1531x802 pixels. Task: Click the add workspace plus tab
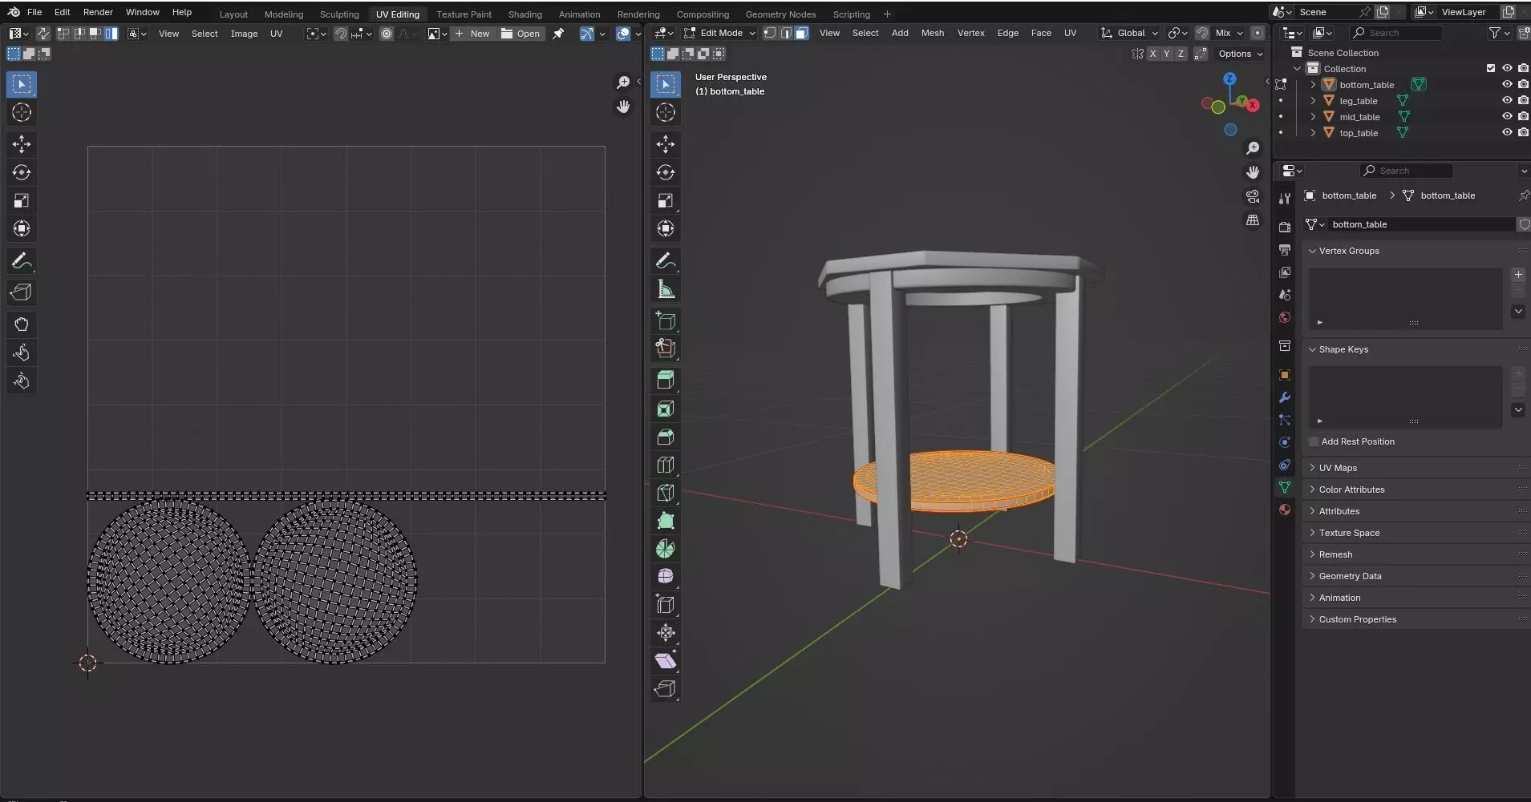coord(887,14)
